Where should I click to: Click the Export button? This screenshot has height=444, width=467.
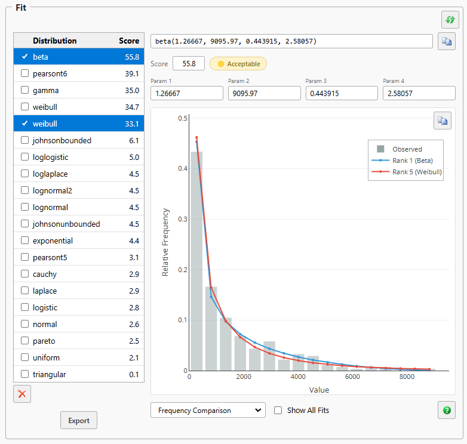tap(79, 420)
